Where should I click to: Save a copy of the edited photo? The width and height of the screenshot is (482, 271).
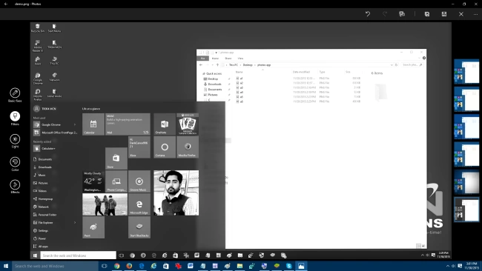click(x=427, y=14)
